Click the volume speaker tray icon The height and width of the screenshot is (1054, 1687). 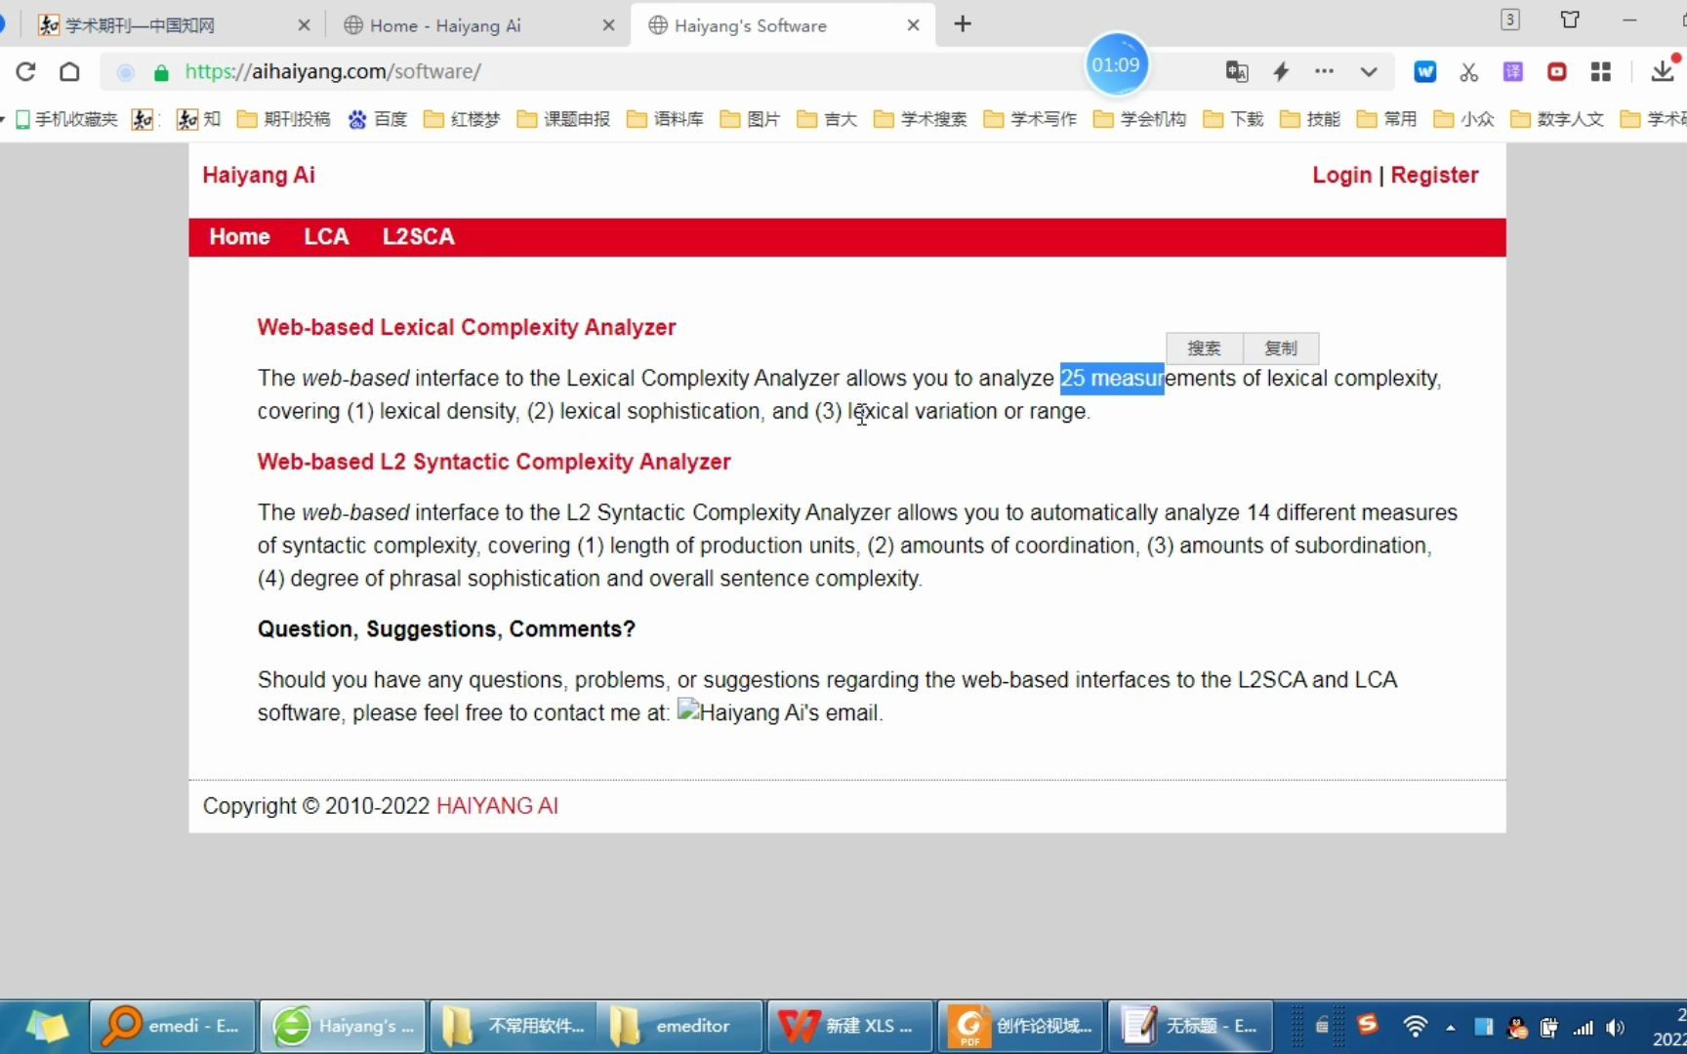(x=1616, y=1027)
